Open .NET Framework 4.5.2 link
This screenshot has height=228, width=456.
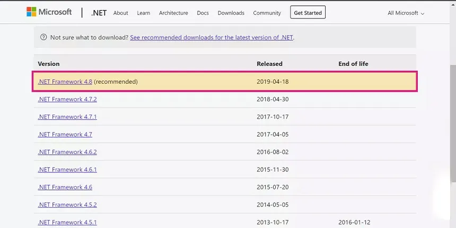click(67, 205)
